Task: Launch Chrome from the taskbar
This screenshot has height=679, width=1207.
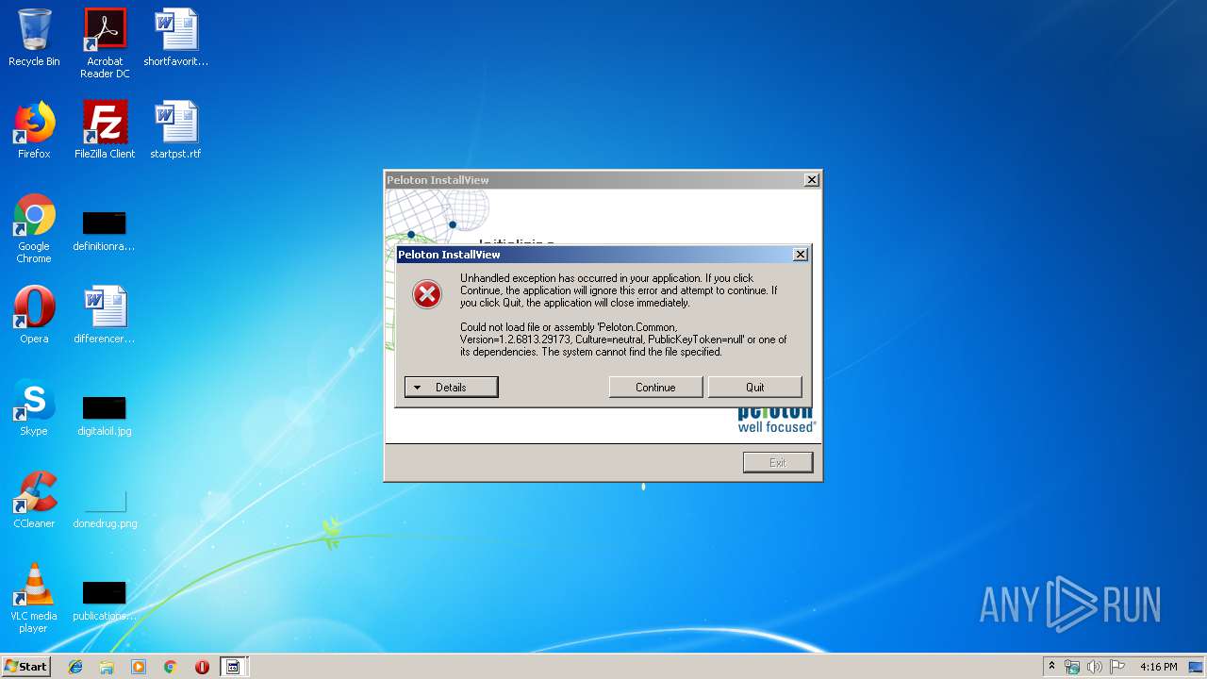Action: [170, 667]
